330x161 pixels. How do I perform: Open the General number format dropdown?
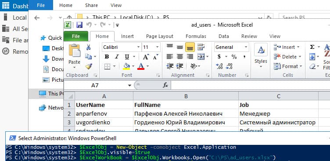[246, 47]
